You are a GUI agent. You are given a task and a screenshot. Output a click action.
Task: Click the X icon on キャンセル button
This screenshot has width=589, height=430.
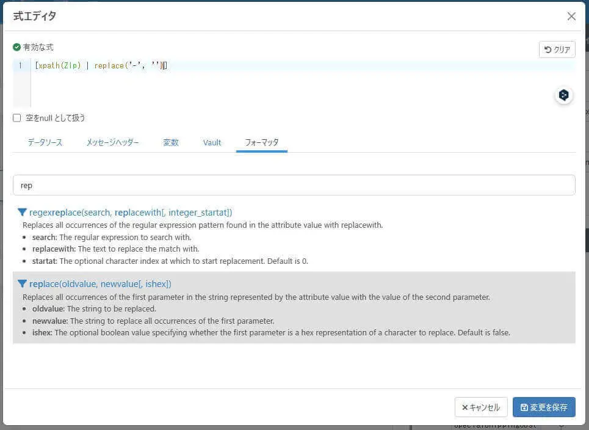464,407
